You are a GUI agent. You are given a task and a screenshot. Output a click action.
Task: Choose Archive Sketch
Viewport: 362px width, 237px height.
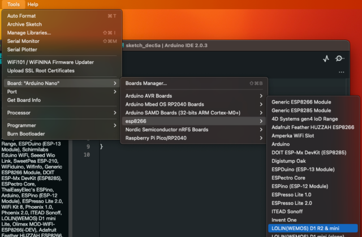[x=24, y=24]
